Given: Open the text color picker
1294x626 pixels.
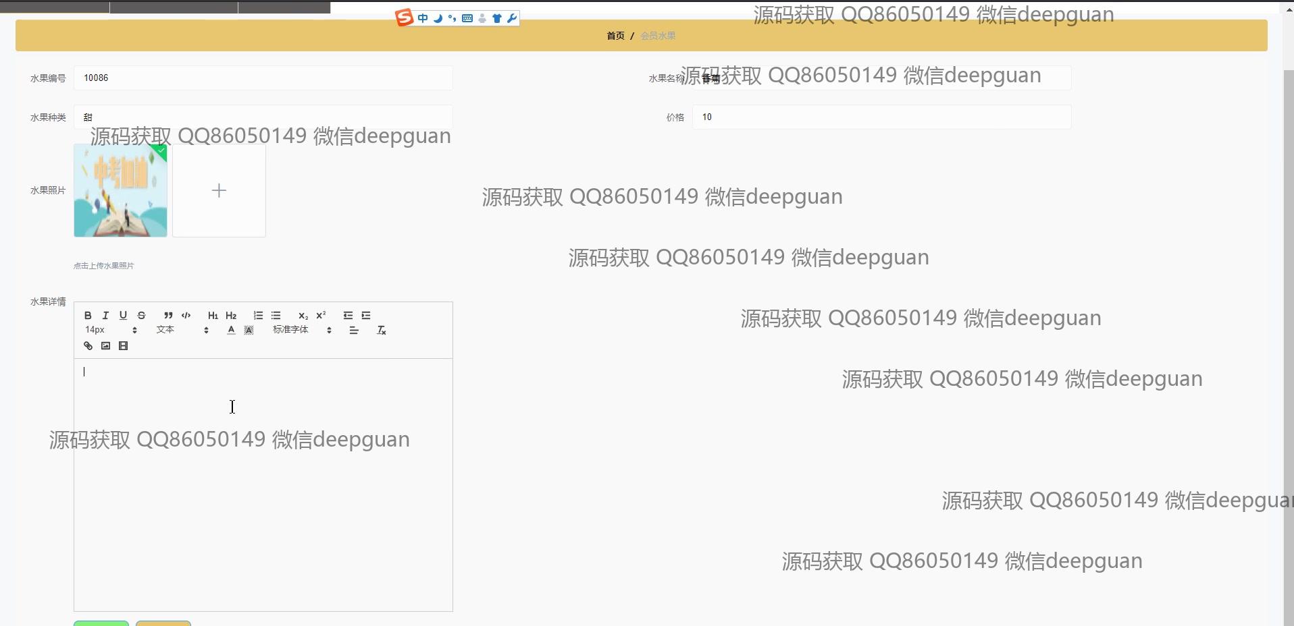Looking at the screenshot, I should click(231, 331).
